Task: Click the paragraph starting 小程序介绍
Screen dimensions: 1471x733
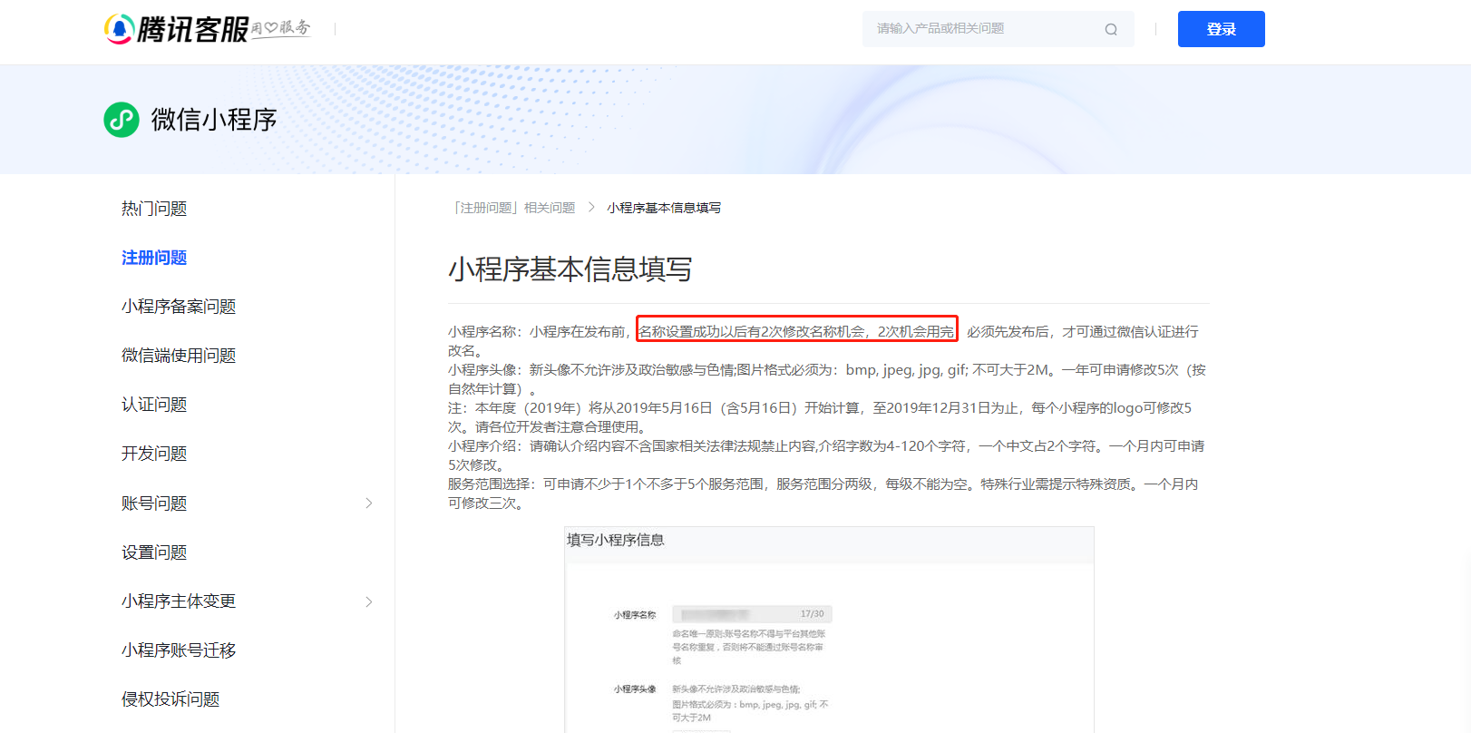Action: 826,455
